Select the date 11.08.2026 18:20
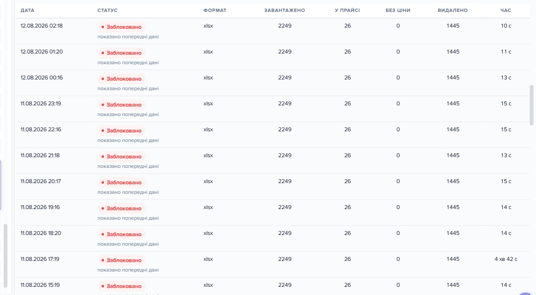 coord(41,233)
